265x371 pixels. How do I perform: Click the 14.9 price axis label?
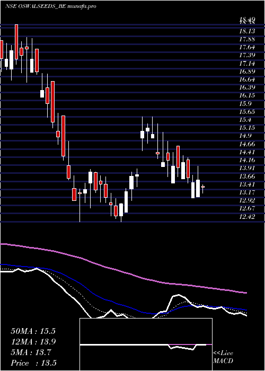click(245, 136)
